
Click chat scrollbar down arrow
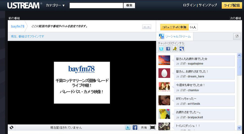coord(239,128)
